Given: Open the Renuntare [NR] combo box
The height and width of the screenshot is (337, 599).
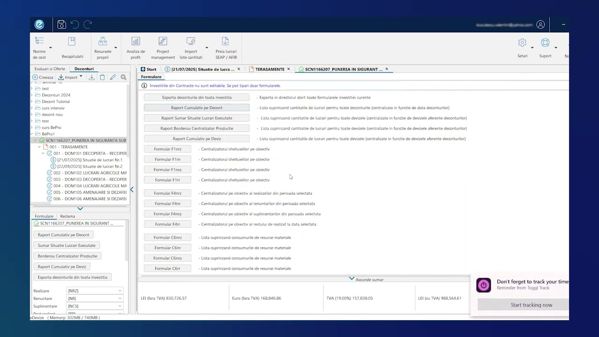Looking at the screenshot, I should (95, 299).
